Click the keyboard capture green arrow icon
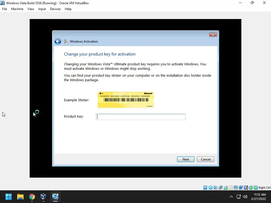This screenshot has height=203, width=271. tap(256, 188)
